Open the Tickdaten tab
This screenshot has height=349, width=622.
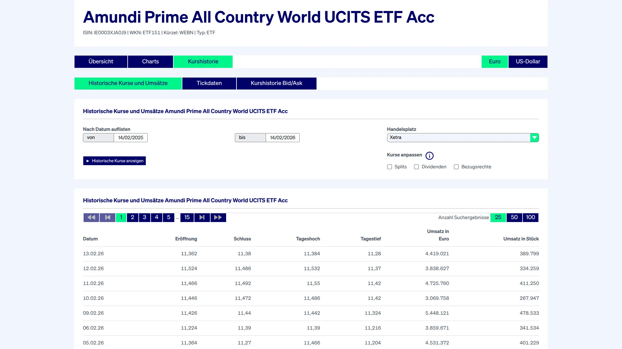point(209,83)
